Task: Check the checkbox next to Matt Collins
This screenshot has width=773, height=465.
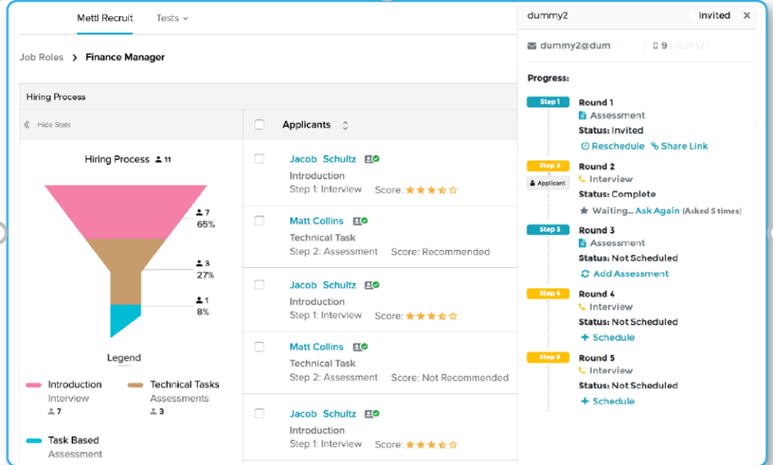Action: click(260, 220)
